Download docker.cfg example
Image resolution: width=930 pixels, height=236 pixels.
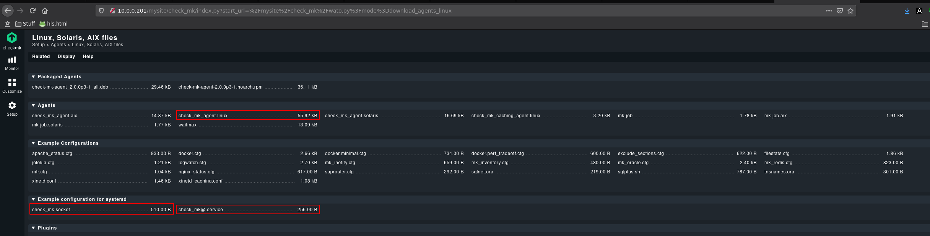pos(190,154)
